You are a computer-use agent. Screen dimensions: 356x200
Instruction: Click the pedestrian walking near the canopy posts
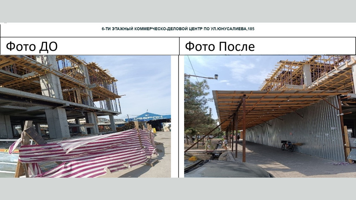225,142
